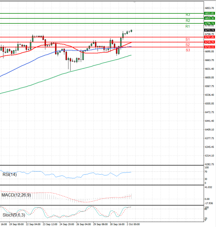Click the S2 support label
Image resolution: width=216 pixels, height=227 pixels.
188,44
